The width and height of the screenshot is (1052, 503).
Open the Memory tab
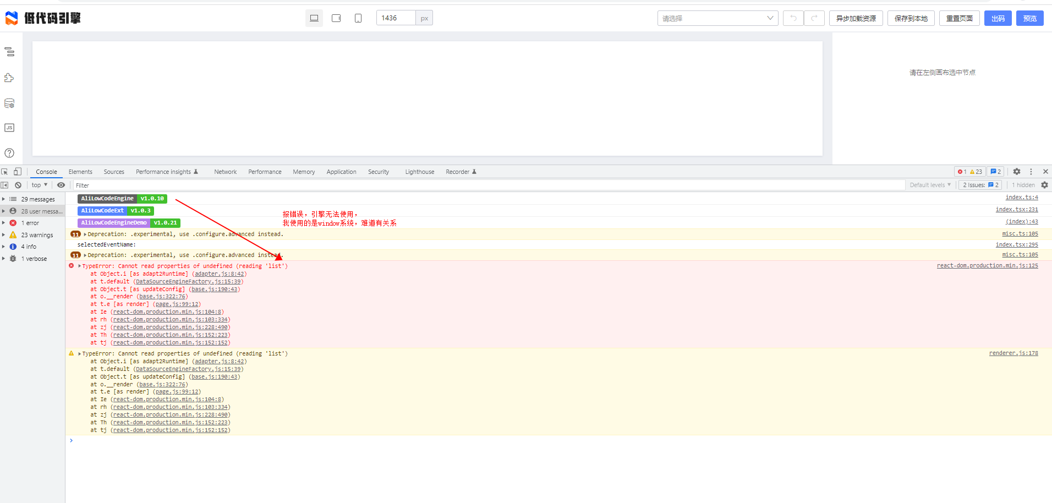tap(304, 172)
